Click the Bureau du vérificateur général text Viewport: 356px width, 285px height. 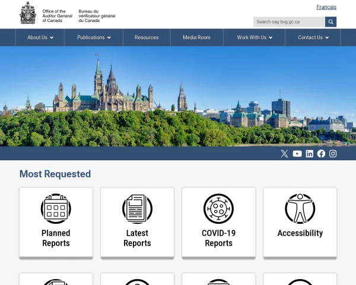[x=97, y=16]
